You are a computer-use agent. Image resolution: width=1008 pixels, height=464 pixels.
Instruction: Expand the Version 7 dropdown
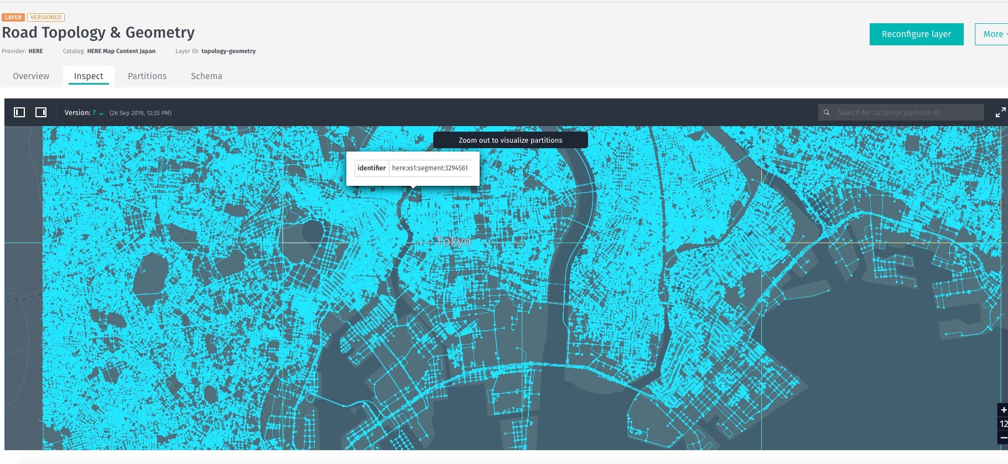tap(97, 113)
